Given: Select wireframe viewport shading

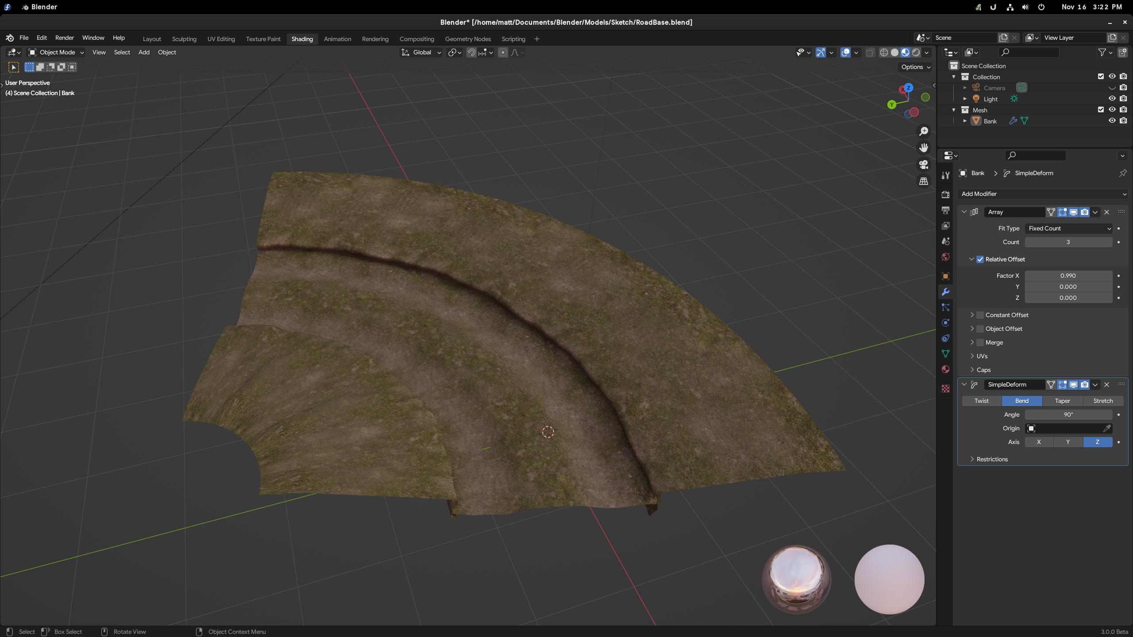Looking at the screenshot, I should pos(884,53).
